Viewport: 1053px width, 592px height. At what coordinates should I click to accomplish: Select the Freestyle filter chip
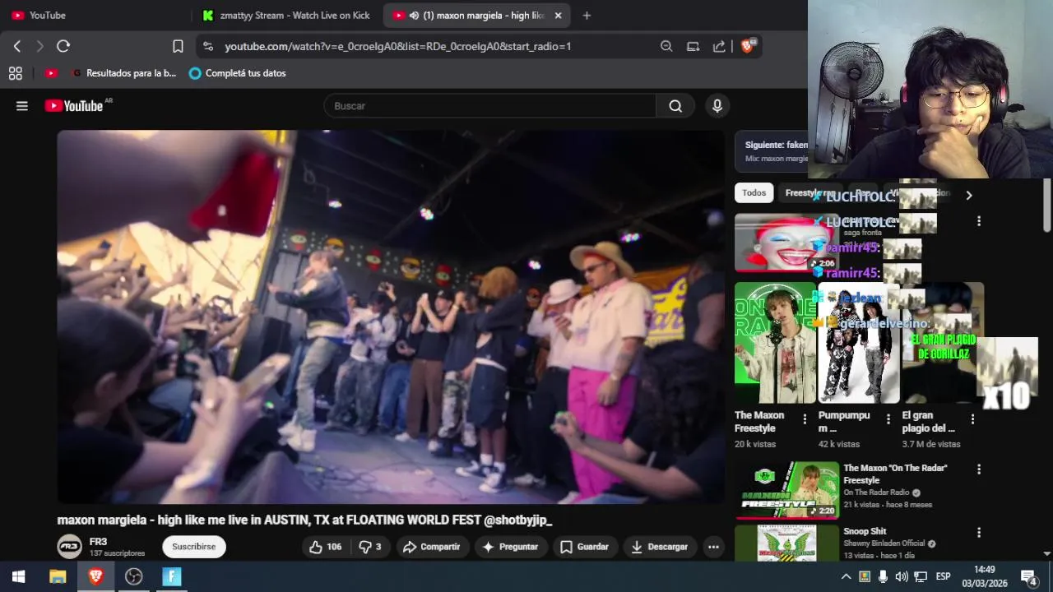coord(809,193)
